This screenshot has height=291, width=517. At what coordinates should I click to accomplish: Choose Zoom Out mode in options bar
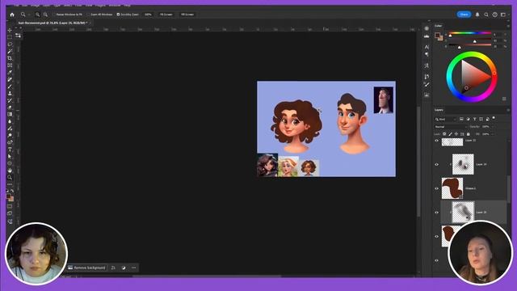(x=45, y=15)
